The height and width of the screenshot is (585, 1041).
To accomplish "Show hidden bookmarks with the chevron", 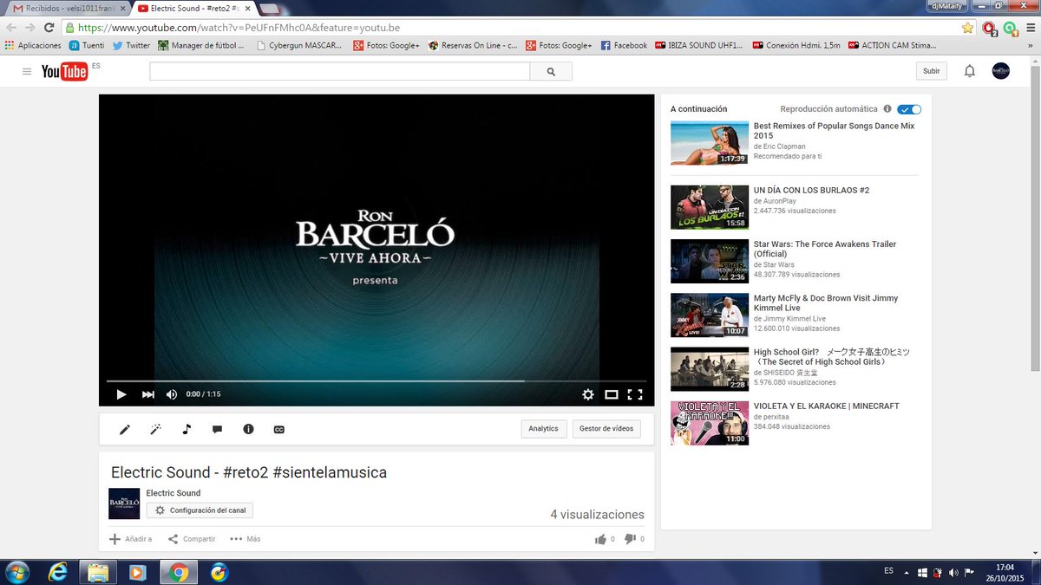I will click(1031, 45).
